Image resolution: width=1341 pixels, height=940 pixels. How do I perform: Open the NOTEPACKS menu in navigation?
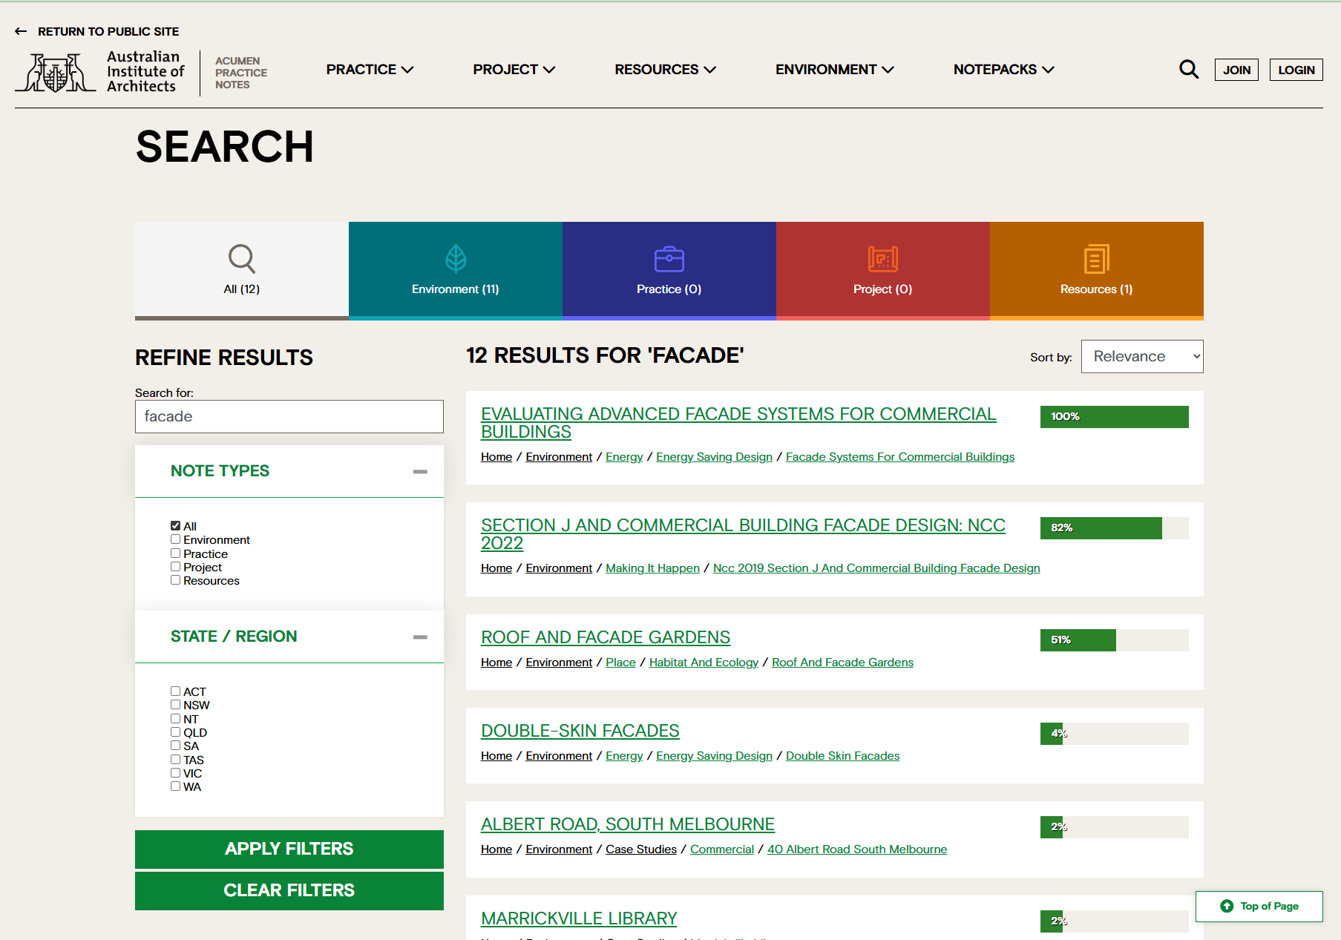coord(1003,69)
